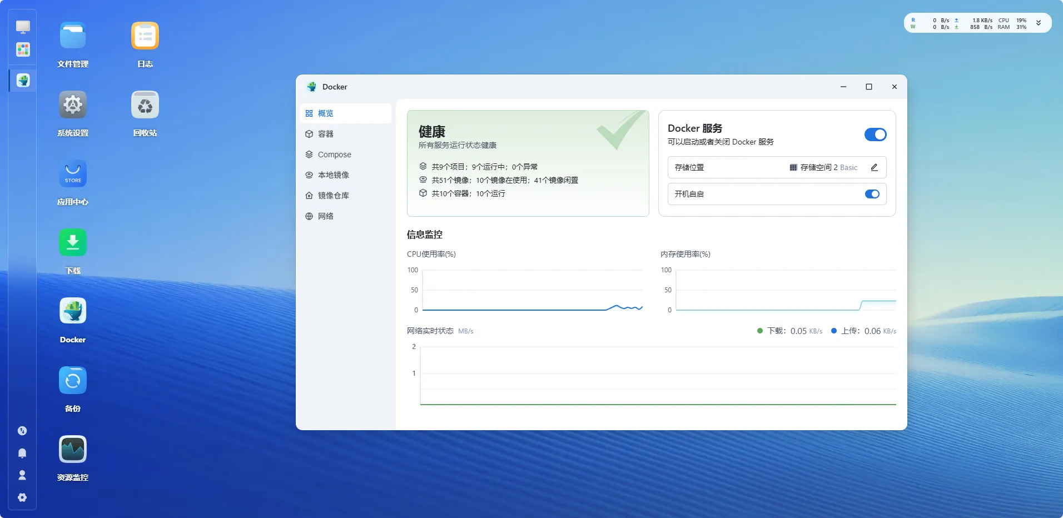Click the CPU 19% readout in monitor widget
Viewport: 1063px width, 518px height.
1012,20
